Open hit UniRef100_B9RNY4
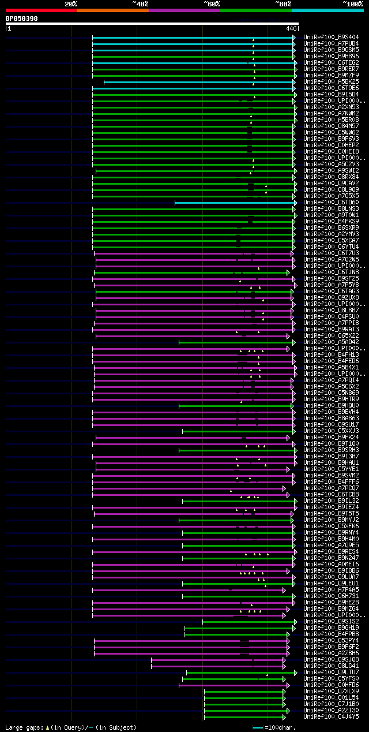369x732 pixels. pos(331,533)
